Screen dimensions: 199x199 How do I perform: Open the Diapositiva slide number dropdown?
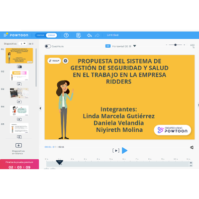pos(22,44)
